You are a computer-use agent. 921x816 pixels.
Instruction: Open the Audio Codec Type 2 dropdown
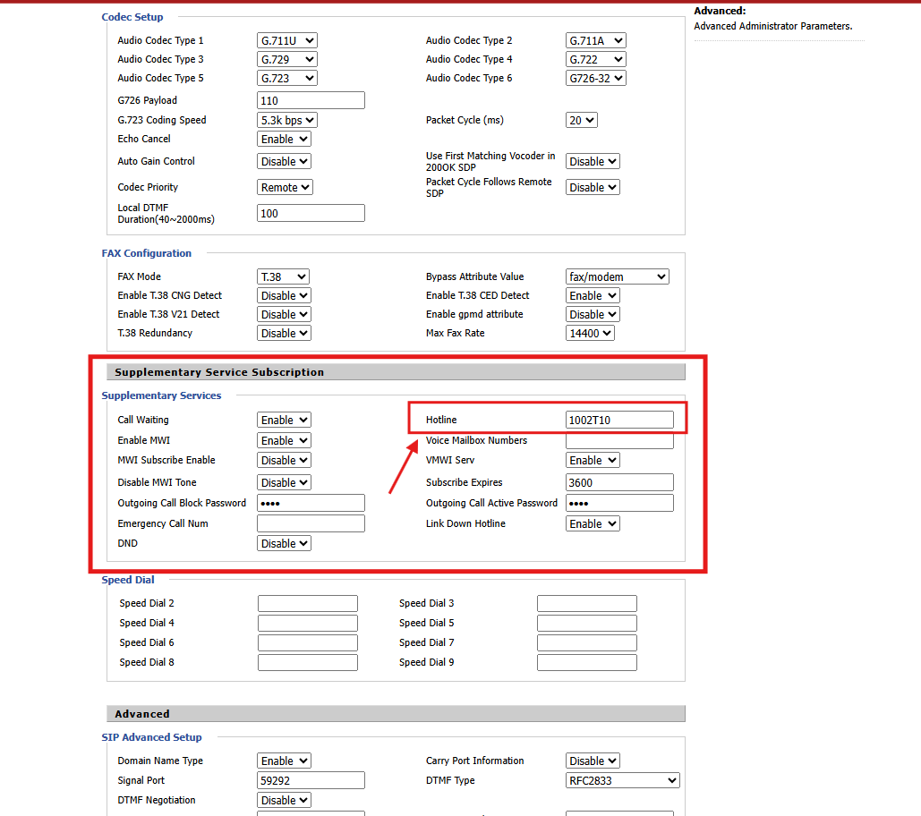coord(595,40)
